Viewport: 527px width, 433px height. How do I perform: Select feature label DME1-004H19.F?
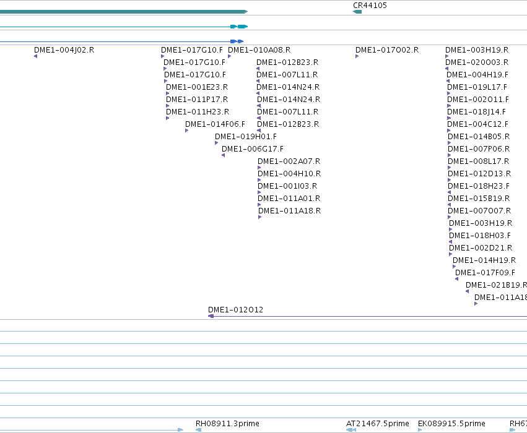pyautogui.click(x=477, y=74)
